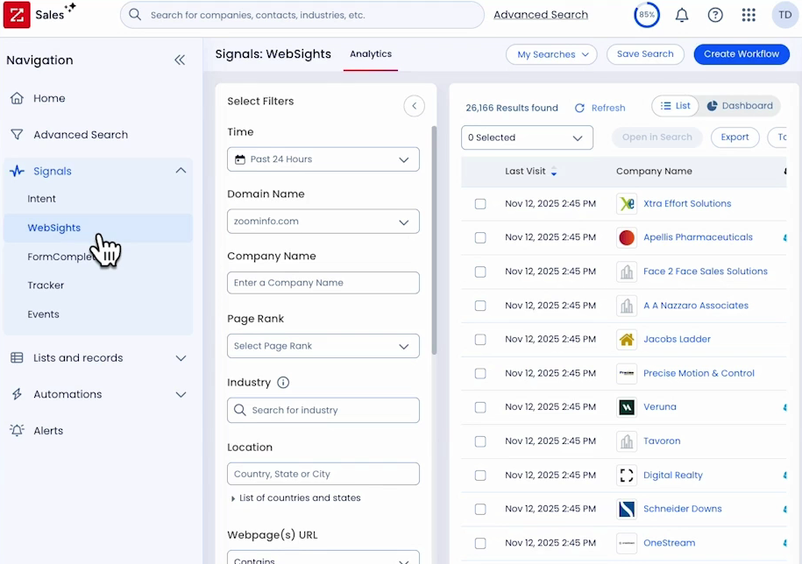Expand the Automations chevron
This screenshot has height=564, width=802.
181,394
